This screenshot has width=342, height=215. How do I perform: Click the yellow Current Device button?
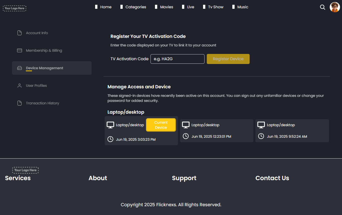click(x=161, y=125)
